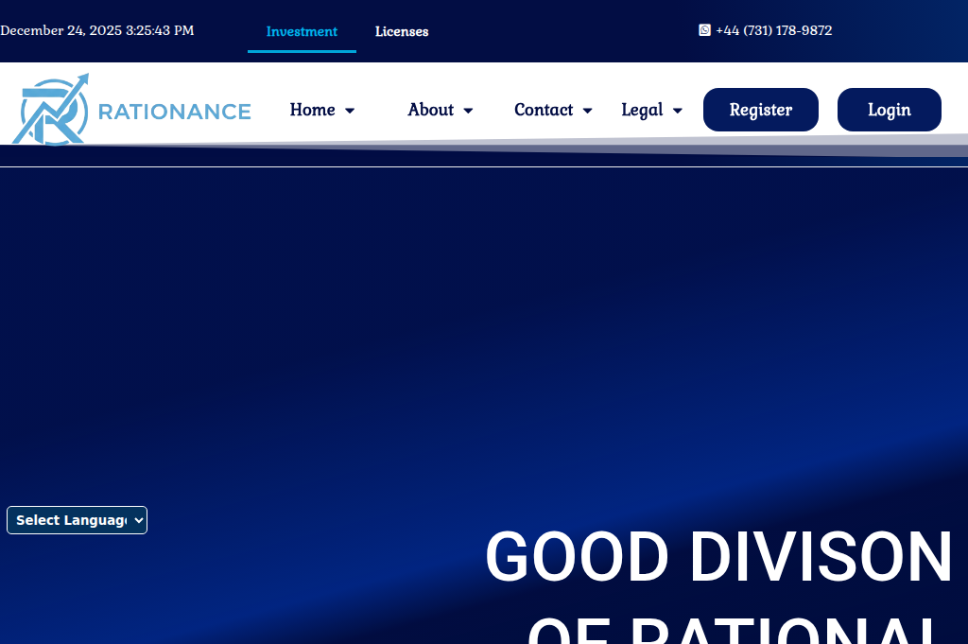Click the December 24 date display
Image resolution: width=968 pixels, height=644 pixels.
(x=97, y=30)
